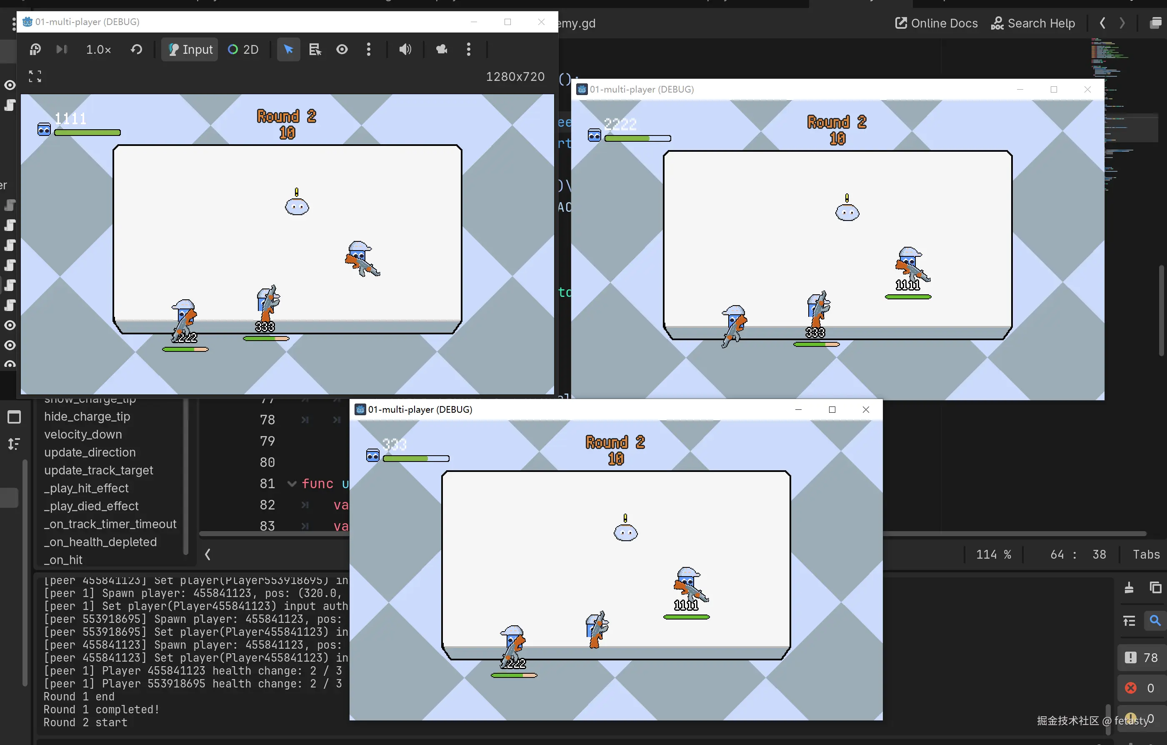Collapse the func fold arrow at line 81

tap(292, 484)
